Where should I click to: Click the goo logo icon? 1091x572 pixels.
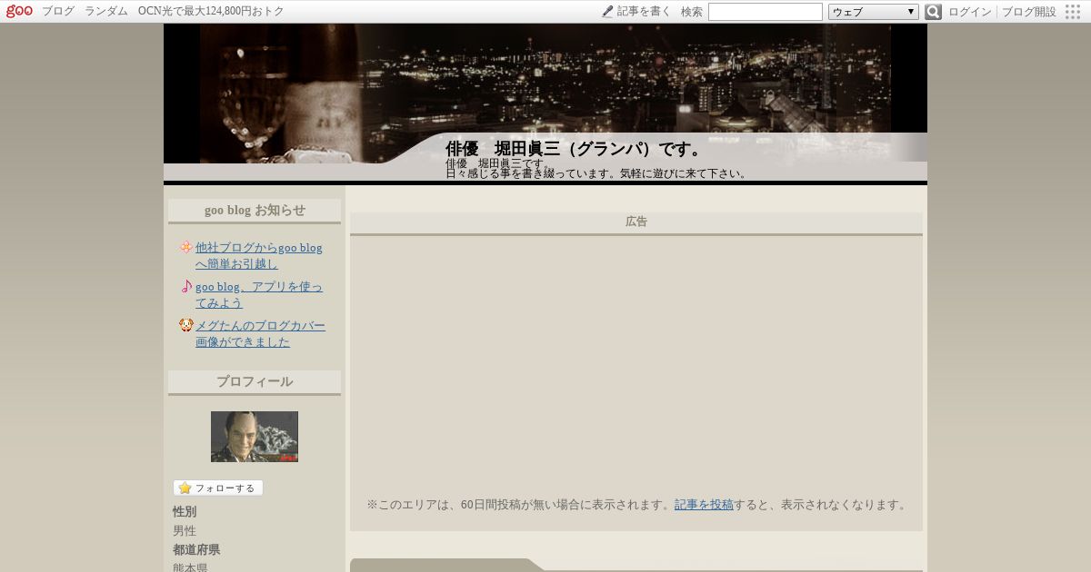point(19,11)
